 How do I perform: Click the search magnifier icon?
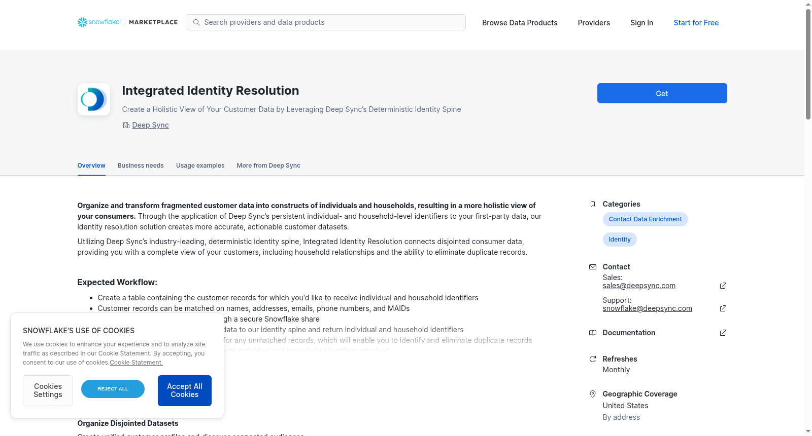[x=196, y=22]
